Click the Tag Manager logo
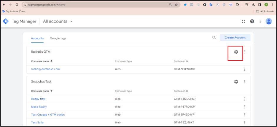This screenshot has width=277, height=127. click(6, 21)
